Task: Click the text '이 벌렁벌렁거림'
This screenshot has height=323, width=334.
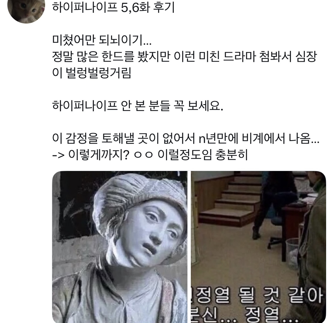Action: (x=92, y=73)
